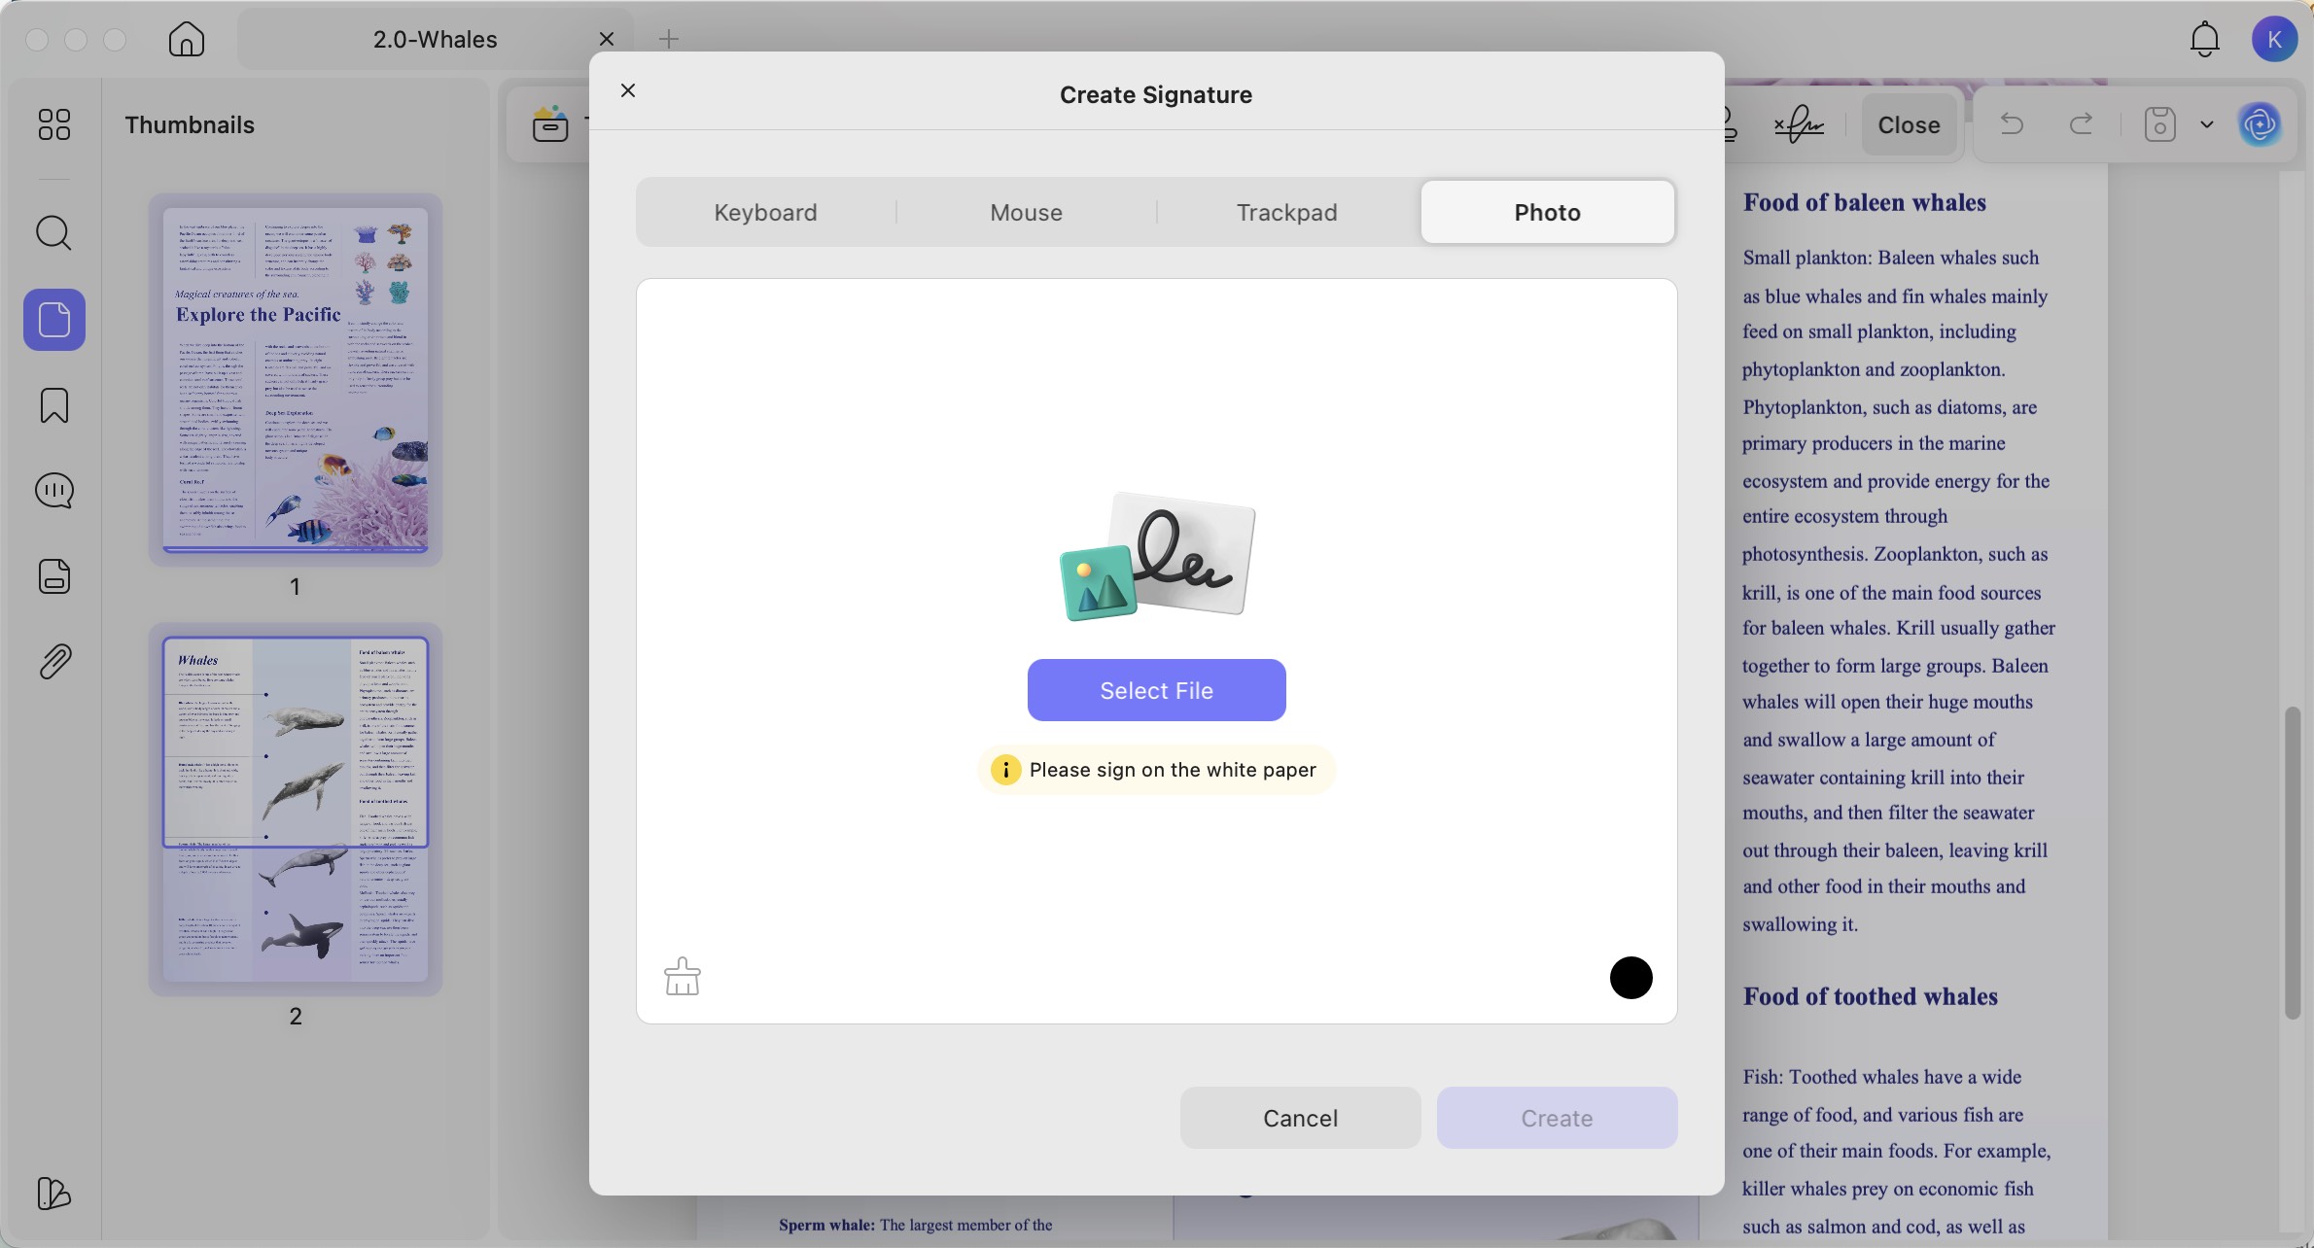Click the 'Create Signature' dialog title
Image resolution: width=2314 pixels, height=1248 pixels.
coord(1155,94)
